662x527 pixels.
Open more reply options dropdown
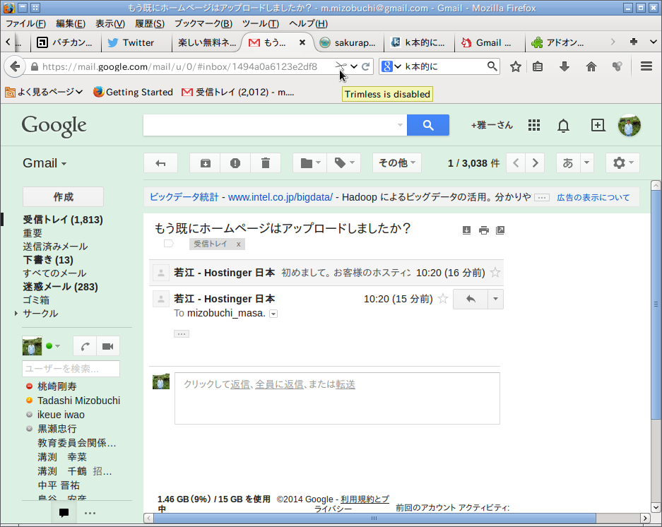(x=496, y=299)
